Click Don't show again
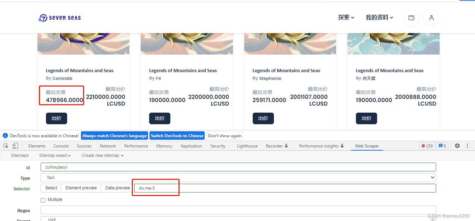The image size is (475, 221). tap(225, 136)
